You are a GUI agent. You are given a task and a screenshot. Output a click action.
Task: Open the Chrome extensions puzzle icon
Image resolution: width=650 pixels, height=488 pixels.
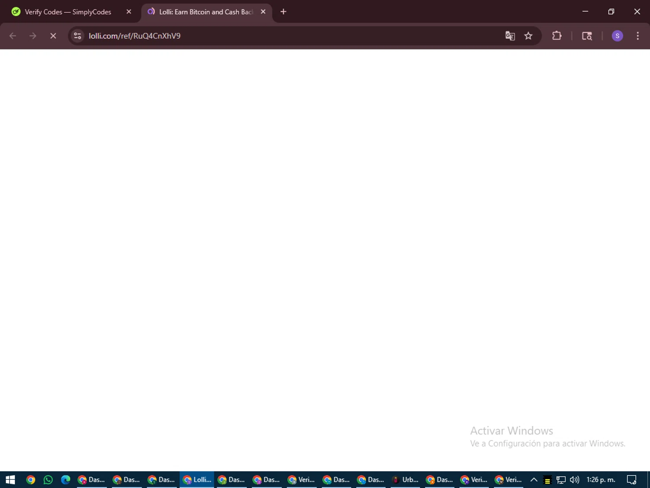557,36
